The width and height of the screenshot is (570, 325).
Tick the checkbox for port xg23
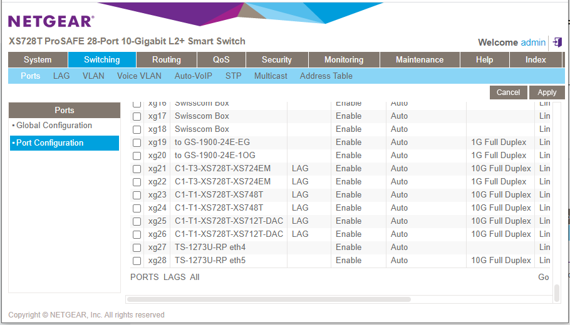pos(137,195)
